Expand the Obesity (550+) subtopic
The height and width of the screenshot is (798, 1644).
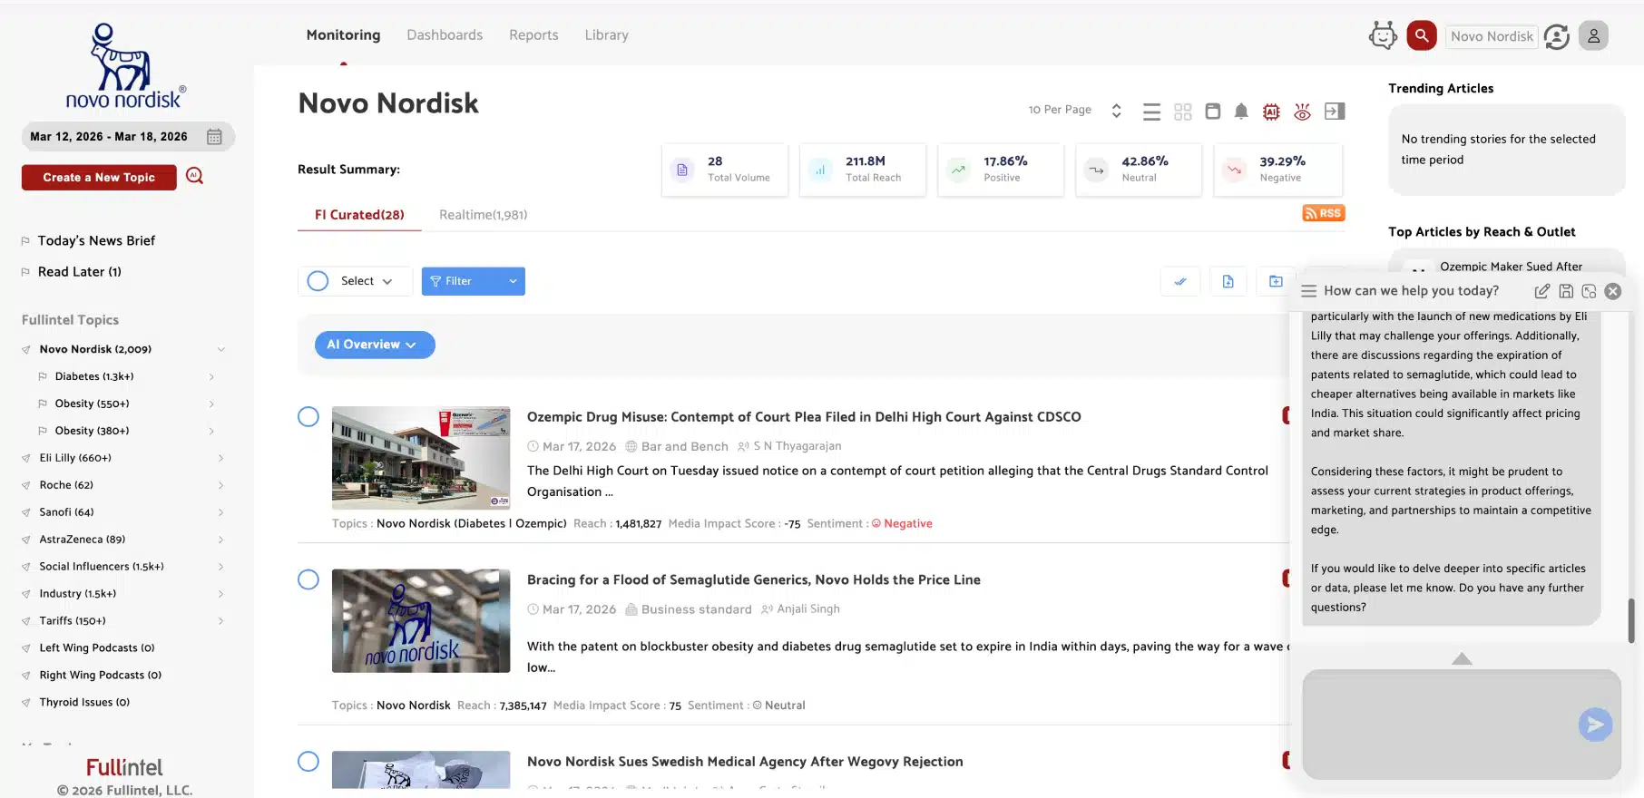click(211, 404)
